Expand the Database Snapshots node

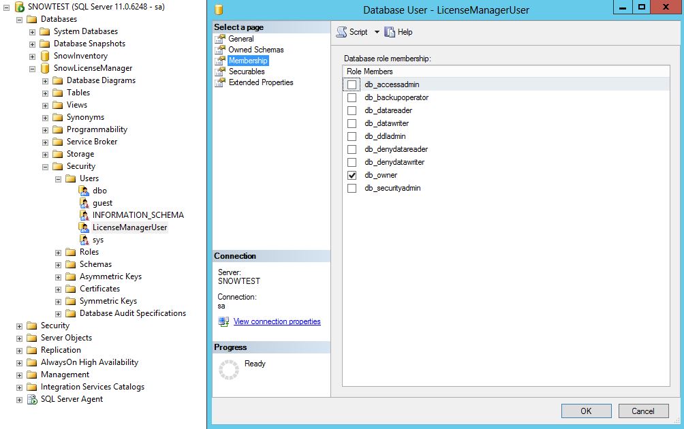pyautogui.click(x=32, y=44)
